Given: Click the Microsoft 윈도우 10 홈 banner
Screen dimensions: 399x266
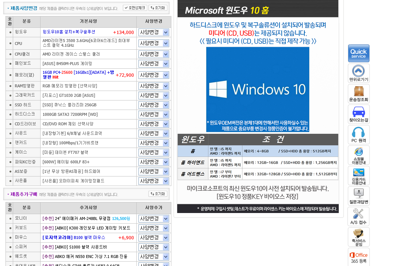Looking at the screenshot, I should tap(258, 9).
